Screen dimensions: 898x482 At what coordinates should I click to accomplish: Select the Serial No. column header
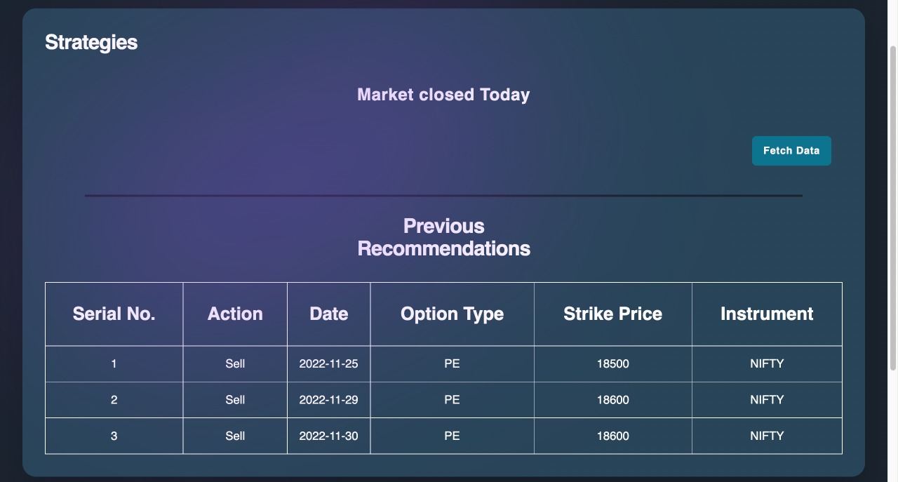point(114,314)
